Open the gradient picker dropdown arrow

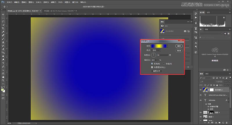(167, 46)
